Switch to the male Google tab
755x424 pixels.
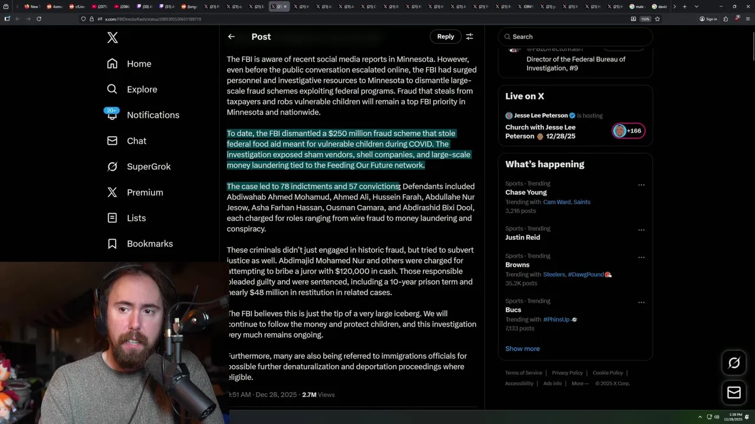coord(639,6)
